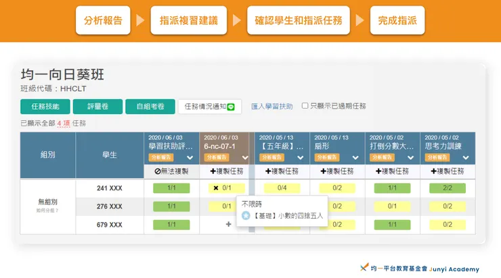
Task: Open 分析報告 badge under 思考力訓練 column
Action: [x=437, y=157]
